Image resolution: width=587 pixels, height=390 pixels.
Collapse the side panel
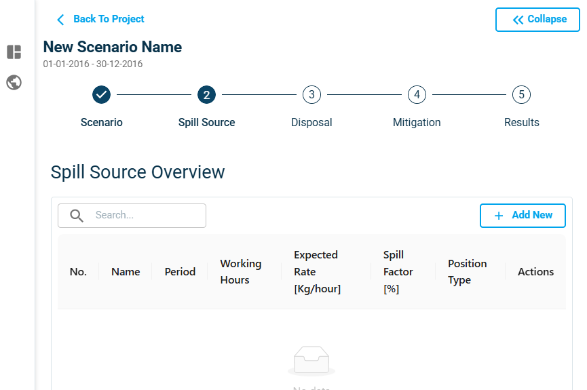point(537,20)
